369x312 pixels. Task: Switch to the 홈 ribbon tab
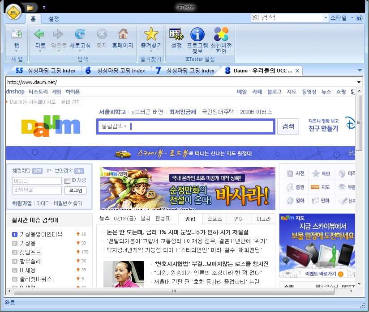pyautogui.click(x=33, y=19)
